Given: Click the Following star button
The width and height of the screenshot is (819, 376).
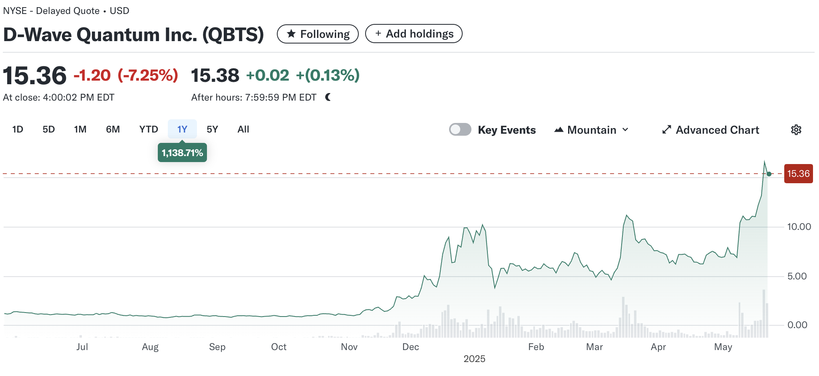Looking at the screenshot, I should coord(318,34).
